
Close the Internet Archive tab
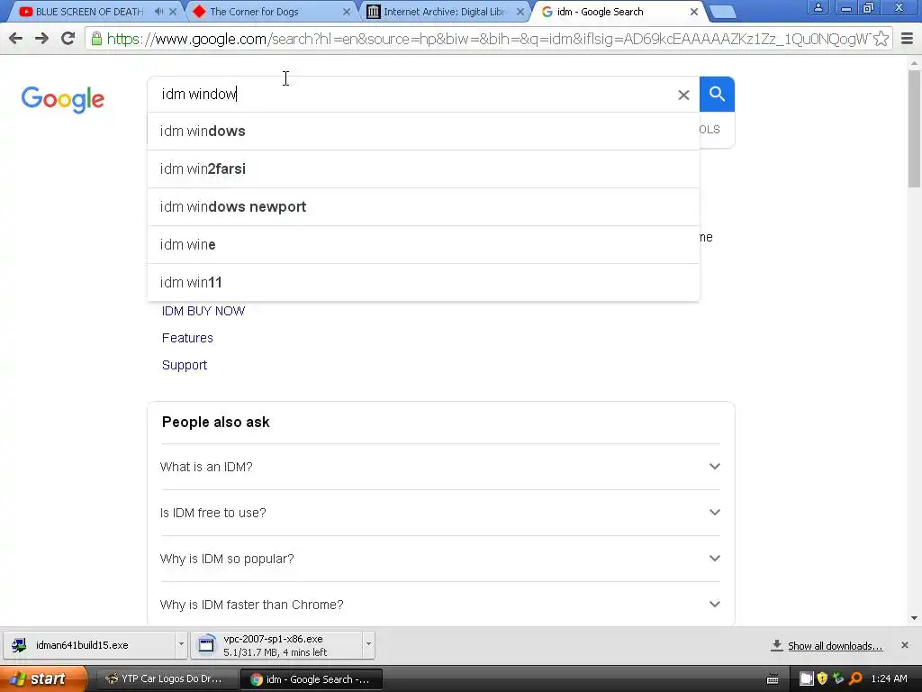tap(520, 11)
